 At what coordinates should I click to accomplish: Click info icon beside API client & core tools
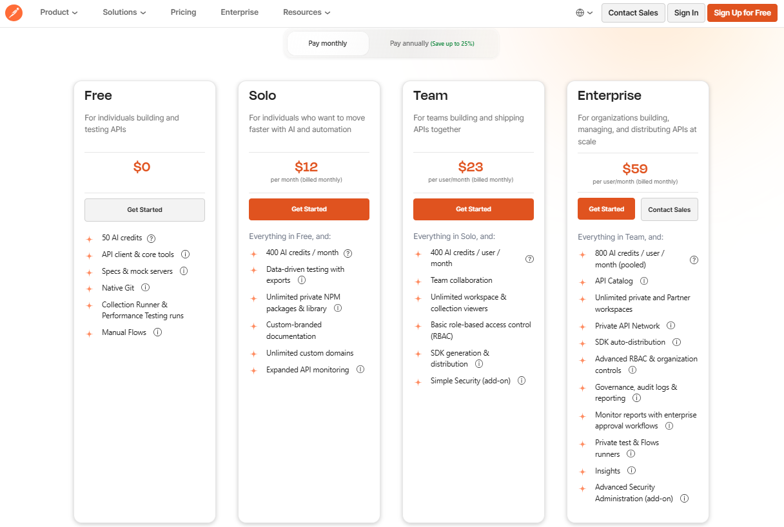pyautogui.click(x=185, y=254)
